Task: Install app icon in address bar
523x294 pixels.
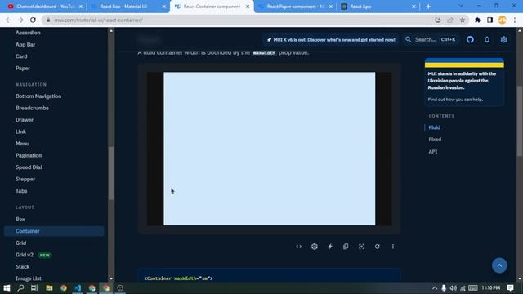Action: (x=438, y=20)
